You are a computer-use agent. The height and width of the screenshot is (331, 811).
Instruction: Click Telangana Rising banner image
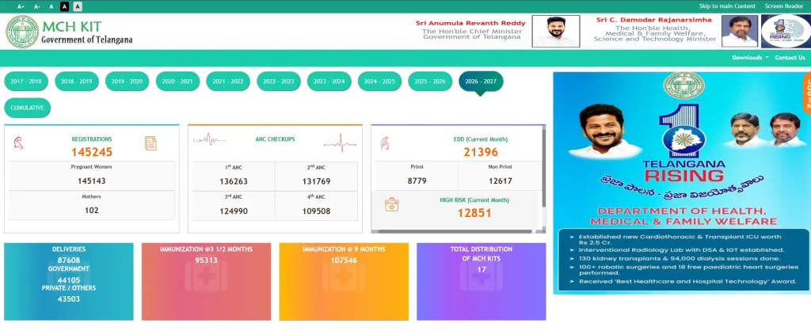click(682, 183)
